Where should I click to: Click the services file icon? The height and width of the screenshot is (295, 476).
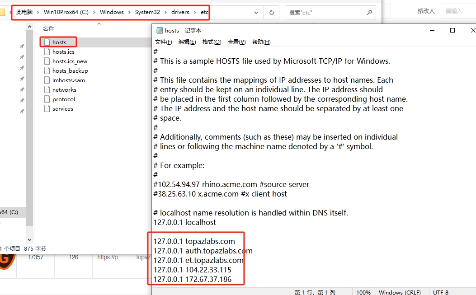click(47, 108)
